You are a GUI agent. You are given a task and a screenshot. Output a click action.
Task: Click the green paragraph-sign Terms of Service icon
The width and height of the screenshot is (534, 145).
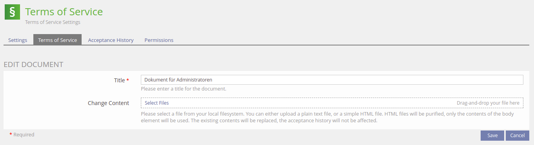tap(12, 12)
